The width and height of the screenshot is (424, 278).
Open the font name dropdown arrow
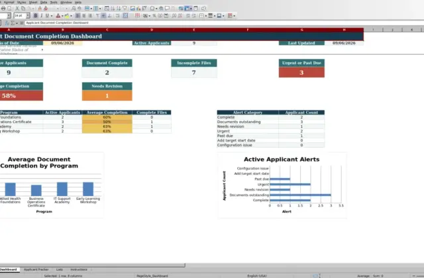point(9,16)
